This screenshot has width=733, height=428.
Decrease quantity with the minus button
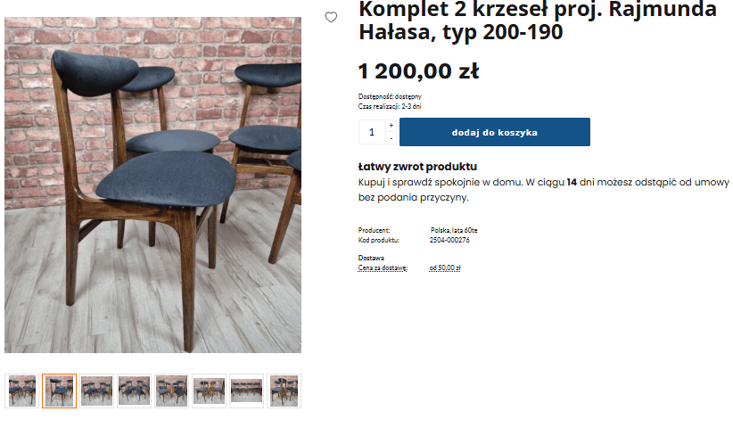tap(391, 138)
